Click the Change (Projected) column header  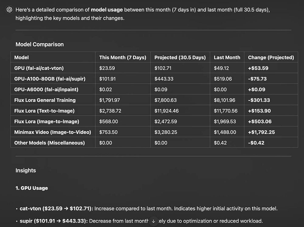271,57
